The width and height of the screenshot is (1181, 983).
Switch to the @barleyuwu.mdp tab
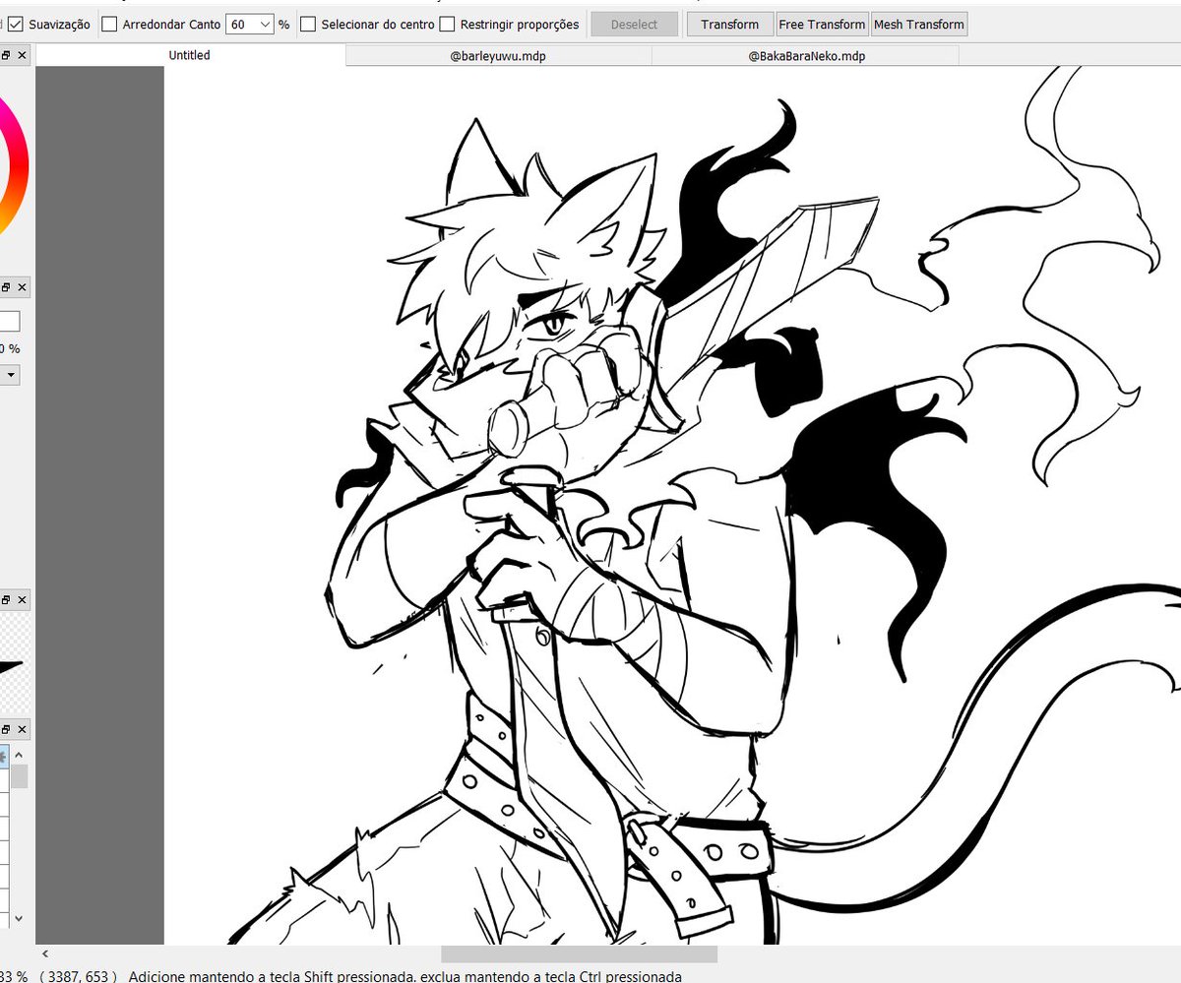point(498,56)
